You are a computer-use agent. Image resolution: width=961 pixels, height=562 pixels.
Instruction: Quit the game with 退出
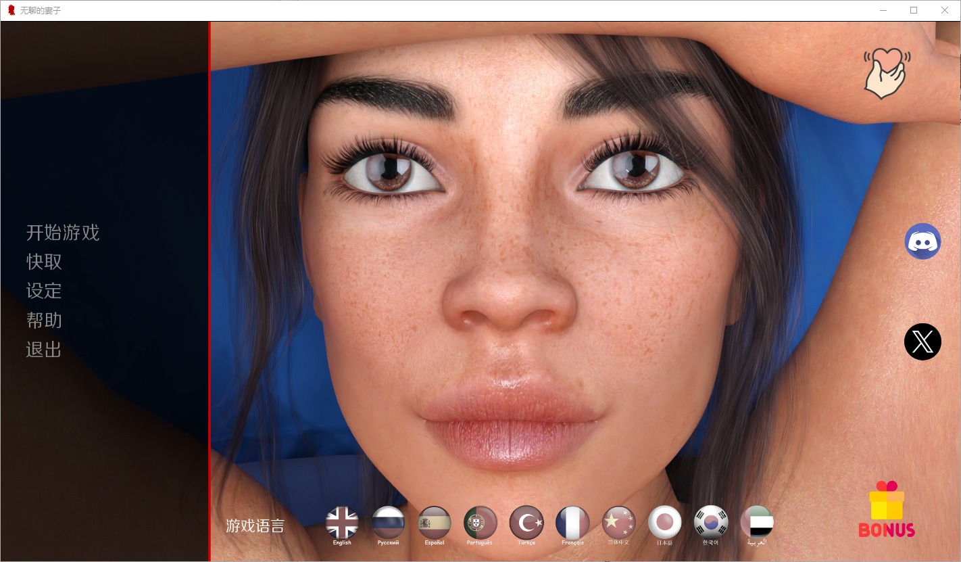(x=44, y=349)
